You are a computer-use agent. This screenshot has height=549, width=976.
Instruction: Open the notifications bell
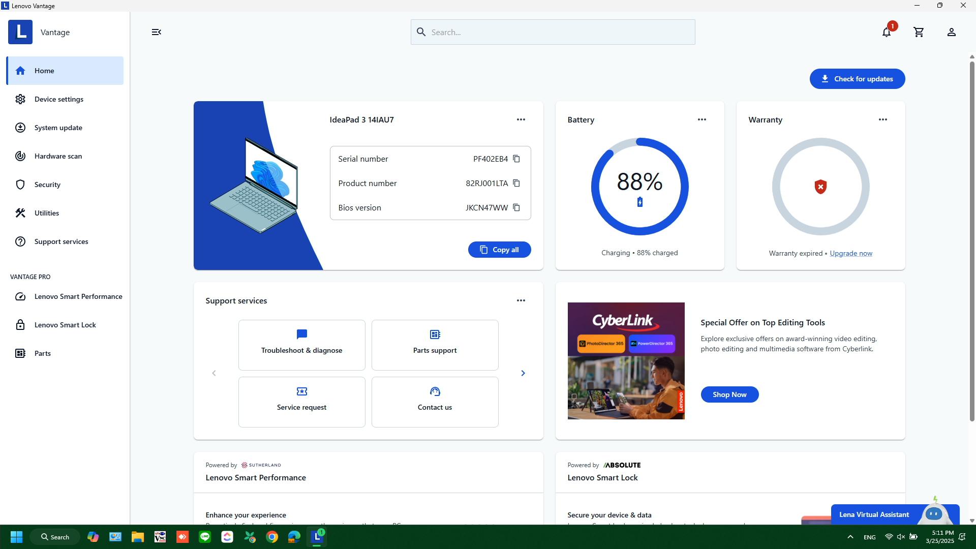click(887, 32)
